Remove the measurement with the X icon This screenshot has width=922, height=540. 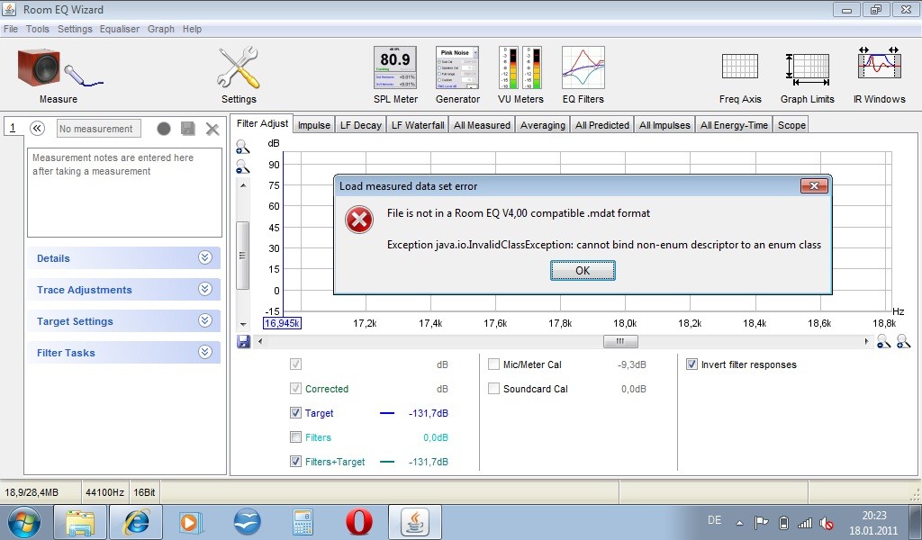(x=212, y=130)
